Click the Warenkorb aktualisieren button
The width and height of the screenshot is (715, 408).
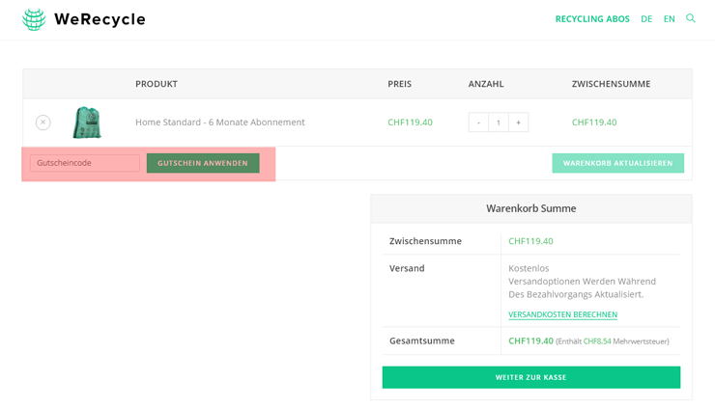617,163
